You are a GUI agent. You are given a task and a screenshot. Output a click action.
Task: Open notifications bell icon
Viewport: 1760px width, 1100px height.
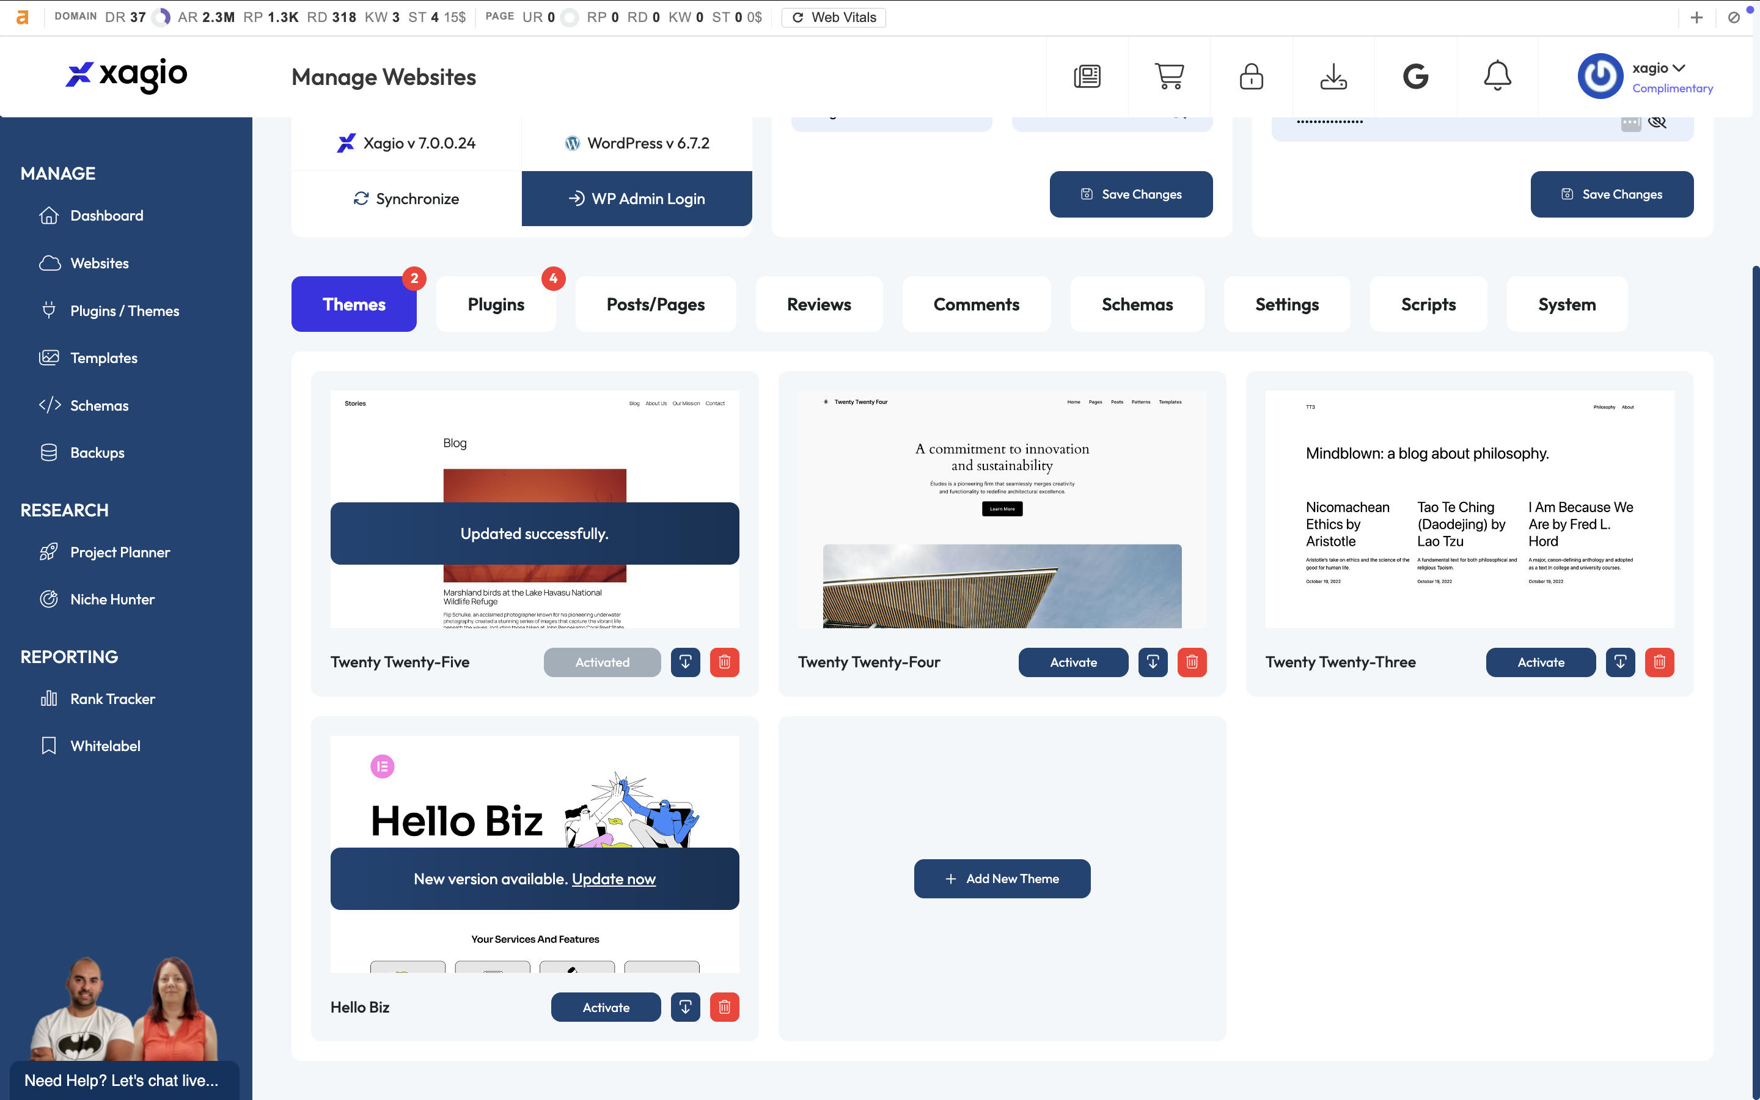coord(1497,76)
